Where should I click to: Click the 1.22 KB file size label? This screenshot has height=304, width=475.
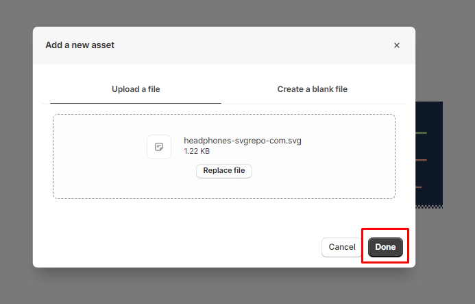pos(197,151)
